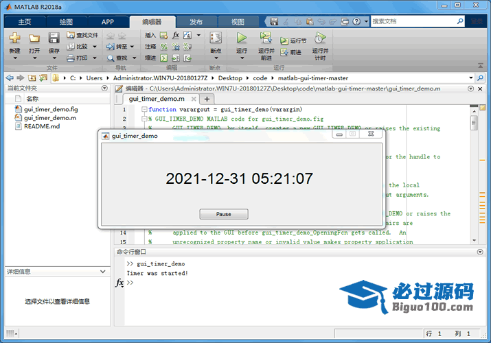
Task: Open the 比较 dropdown arrow
Action: 95,47
